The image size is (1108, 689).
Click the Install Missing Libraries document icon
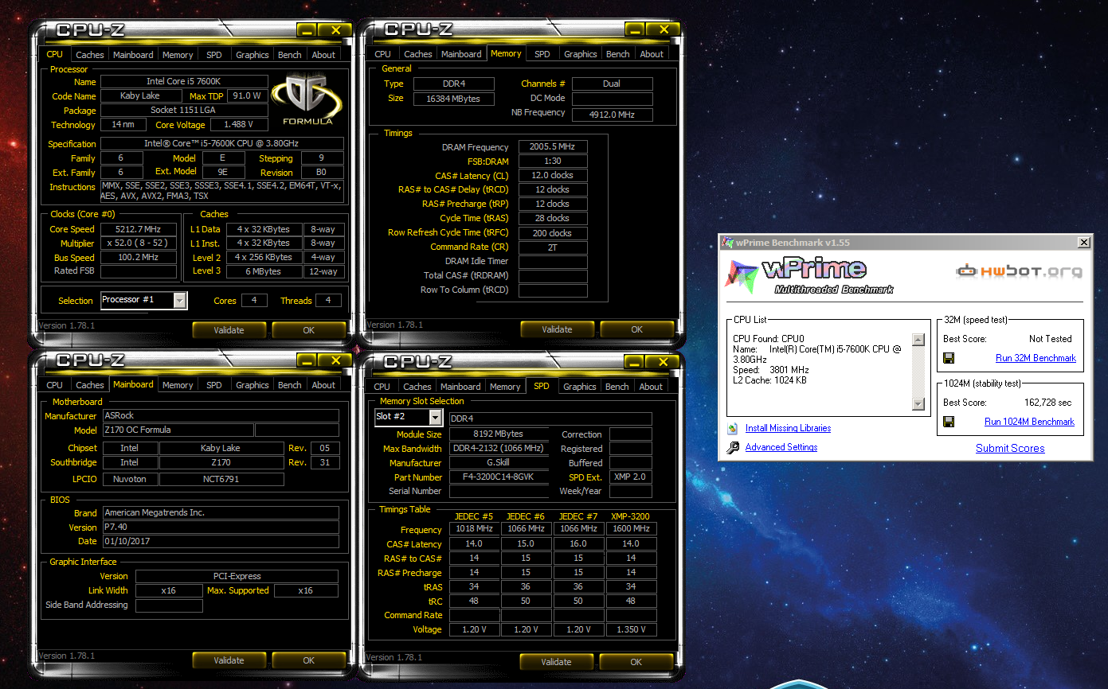click(733, 428)
